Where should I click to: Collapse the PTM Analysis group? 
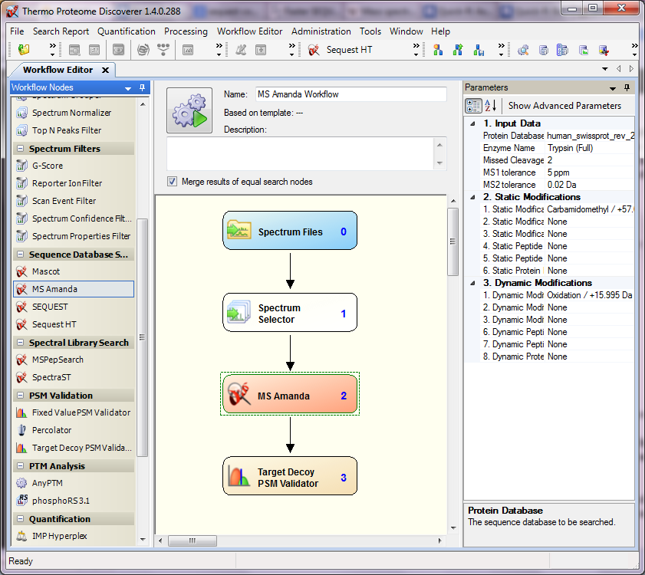click(20, 466)
